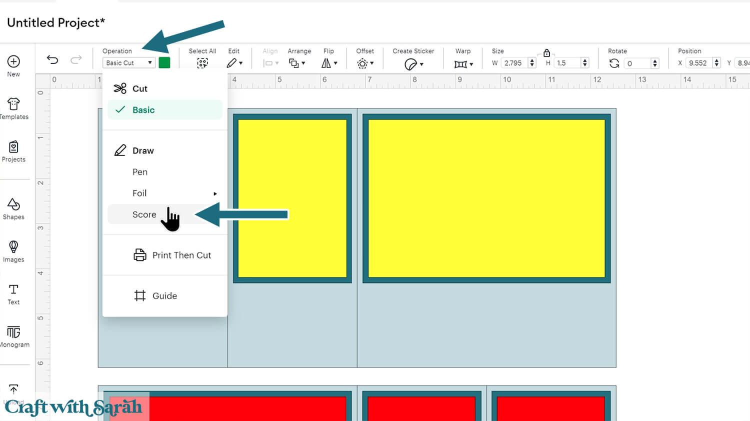The image size is (750, 421).
Task: Adjust the X position stepper arrows
Action: (717, 63)
